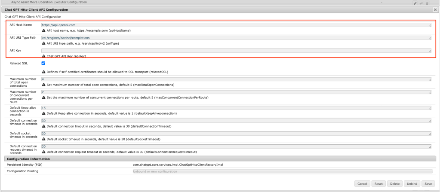Click the Cancel button

pyautogui.click(x=362, y=184)
